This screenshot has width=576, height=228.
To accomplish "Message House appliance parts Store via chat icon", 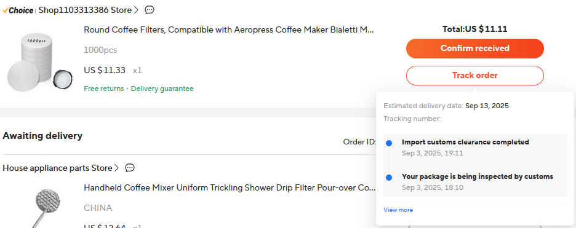I will coord(130,168).
